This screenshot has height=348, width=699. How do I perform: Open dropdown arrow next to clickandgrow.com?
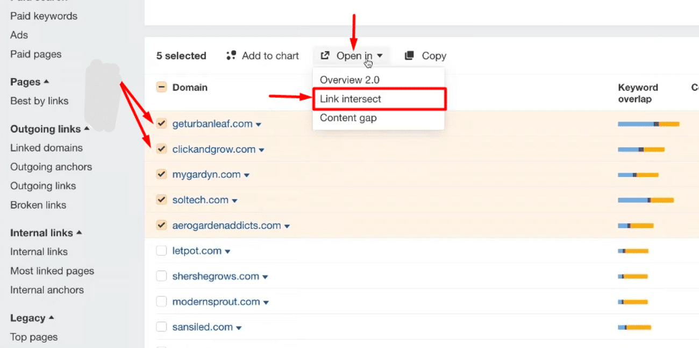click(262, 150)
